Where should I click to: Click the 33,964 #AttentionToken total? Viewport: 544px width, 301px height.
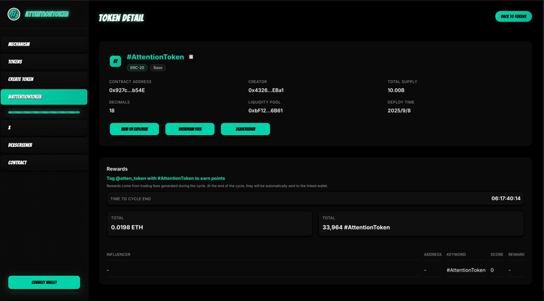pyautogui.click(x=356, y=228)
